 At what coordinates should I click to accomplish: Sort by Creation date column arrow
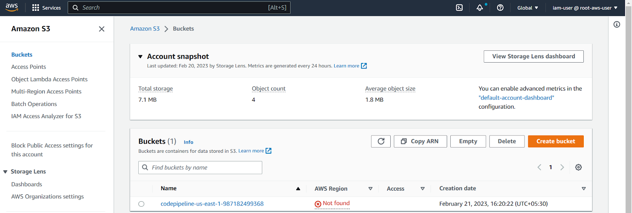584,189
